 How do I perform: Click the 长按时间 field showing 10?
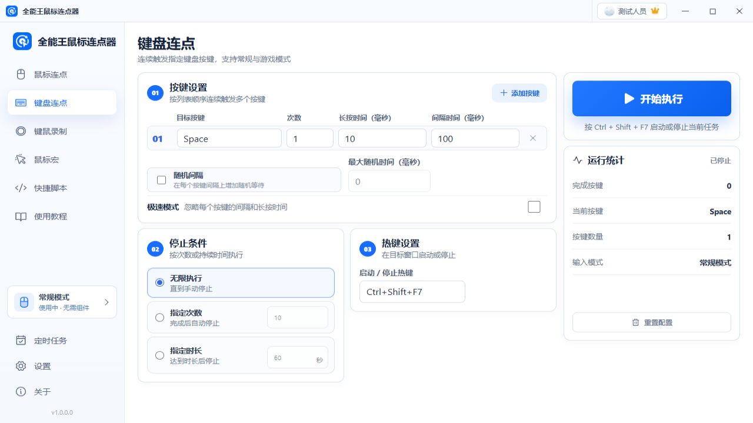click(382, 139)
